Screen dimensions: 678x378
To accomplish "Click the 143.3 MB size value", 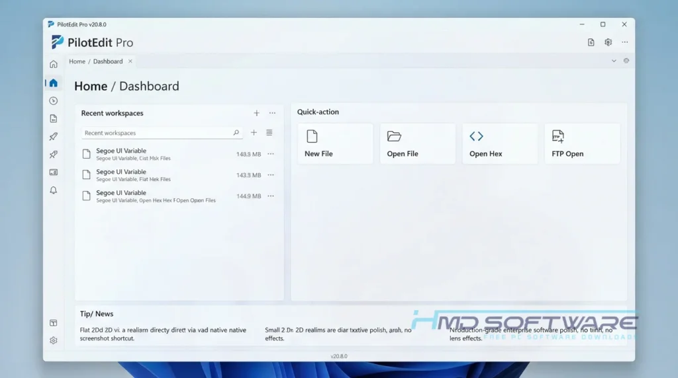I will point(249,175).
